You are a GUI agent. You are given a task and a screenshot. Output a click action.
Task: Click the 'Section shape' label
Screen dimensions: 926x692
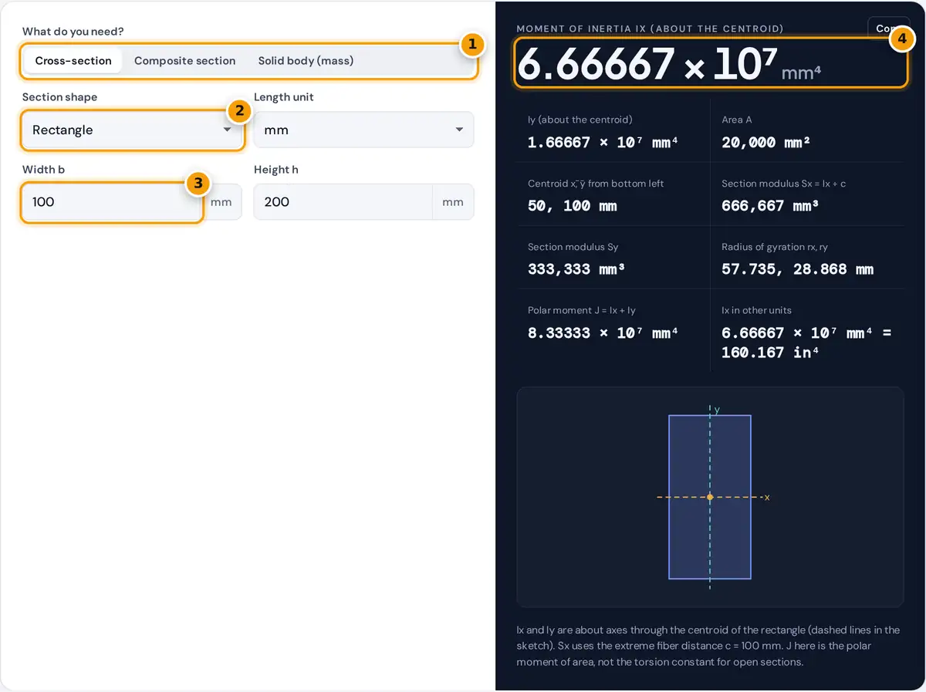(59, 97)
